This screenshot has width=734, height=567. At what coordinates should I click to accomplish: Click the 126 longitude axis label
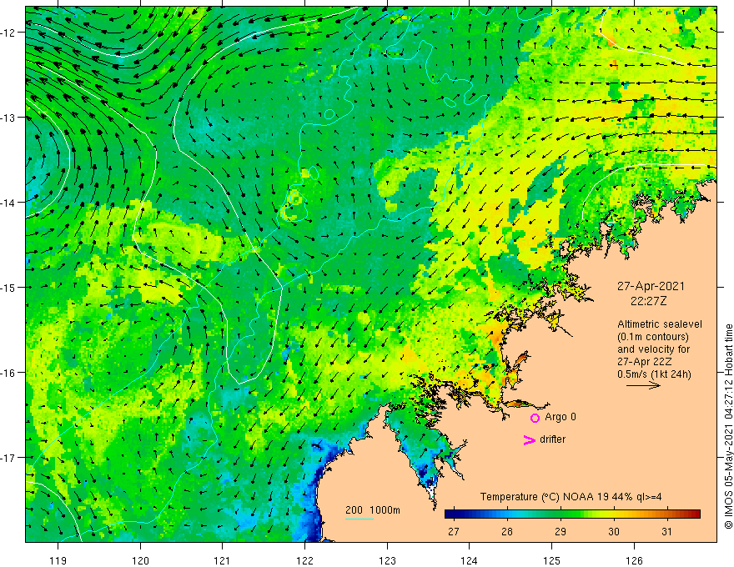(x=634, y=560)
